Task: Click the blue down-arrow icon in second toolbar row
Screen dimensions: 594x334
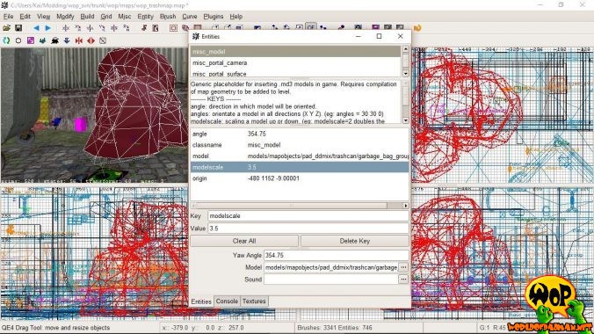Action: pos(67,40)
